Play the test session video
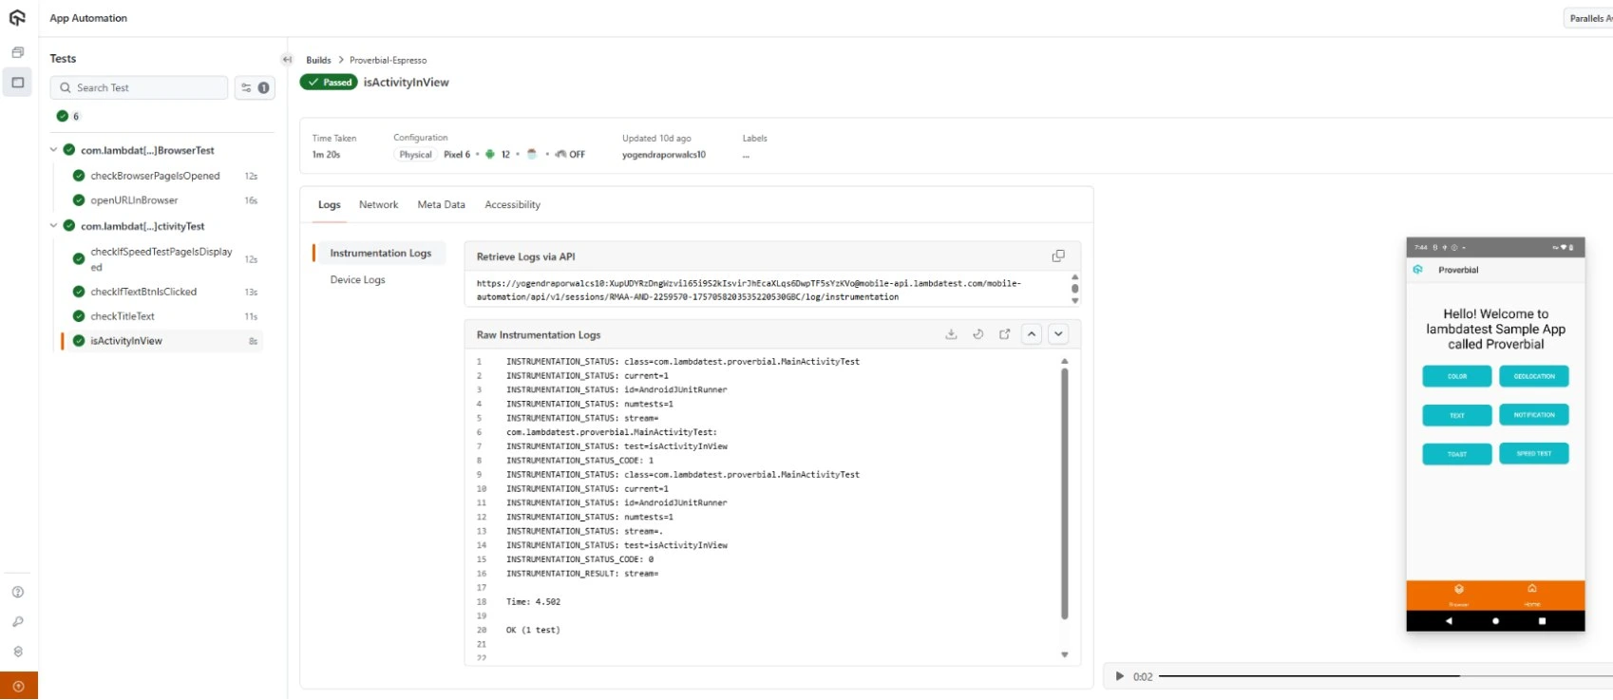The image size is (1613, 700). pos(1119,676)
